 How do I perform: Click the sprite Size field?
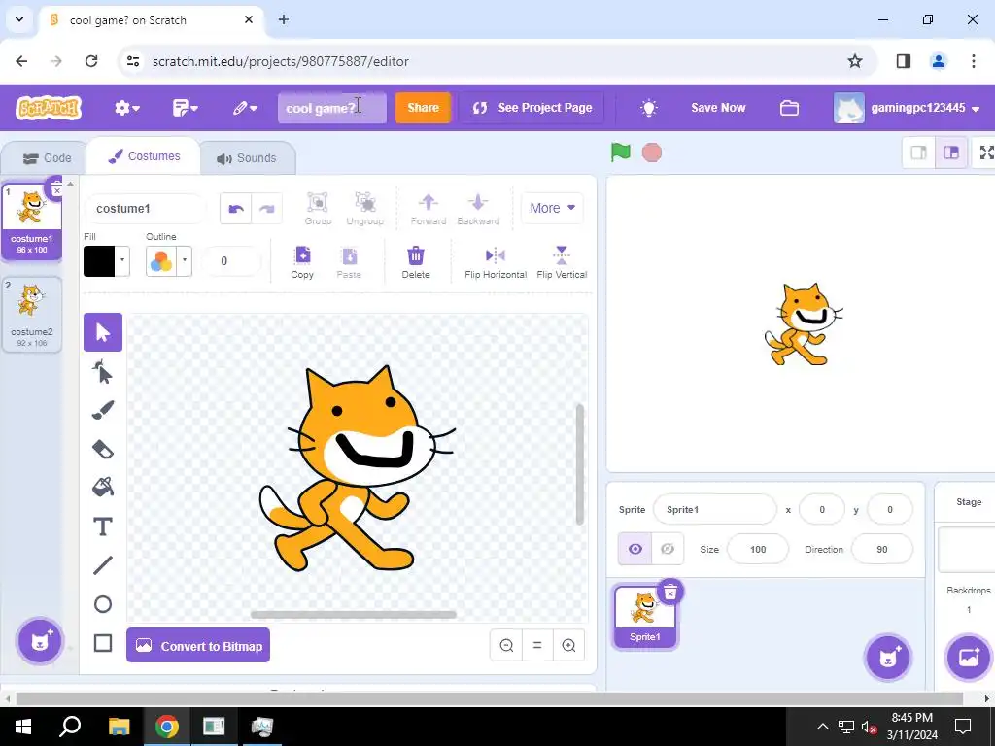pyautogui.click(x=758, y=550)
